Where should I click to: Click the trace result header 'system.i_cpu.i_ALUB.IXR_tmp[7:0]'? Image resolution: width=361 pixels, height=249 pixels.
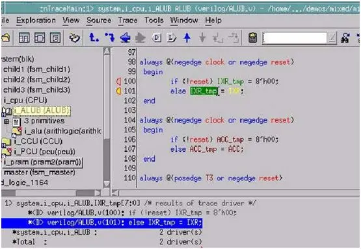[x=78, y=204]
